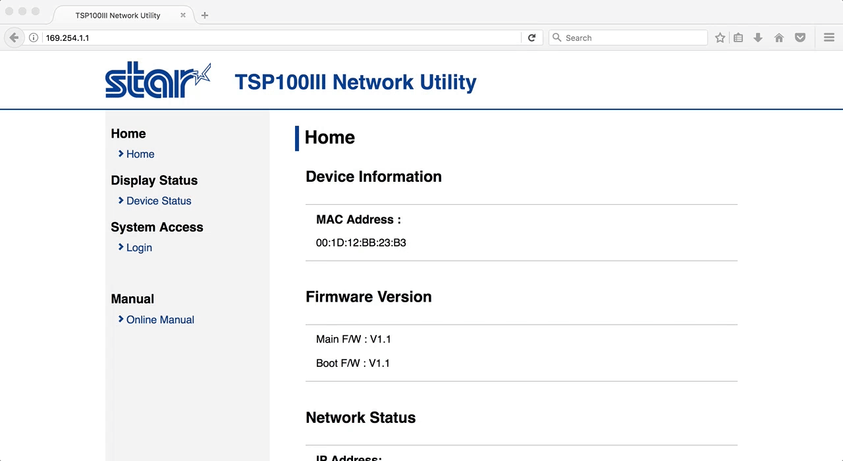Open the Online Manual link
The height and width of the screenshot is (461, 843).
pyautogui.click(x=160, y=320)
